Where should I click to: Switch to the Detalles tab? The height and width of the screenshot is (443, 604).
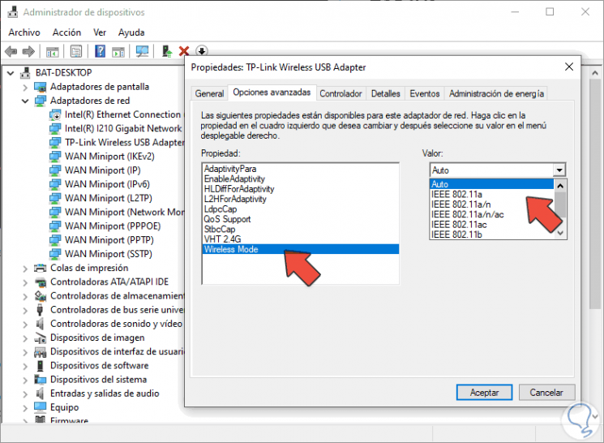point(385,93)
